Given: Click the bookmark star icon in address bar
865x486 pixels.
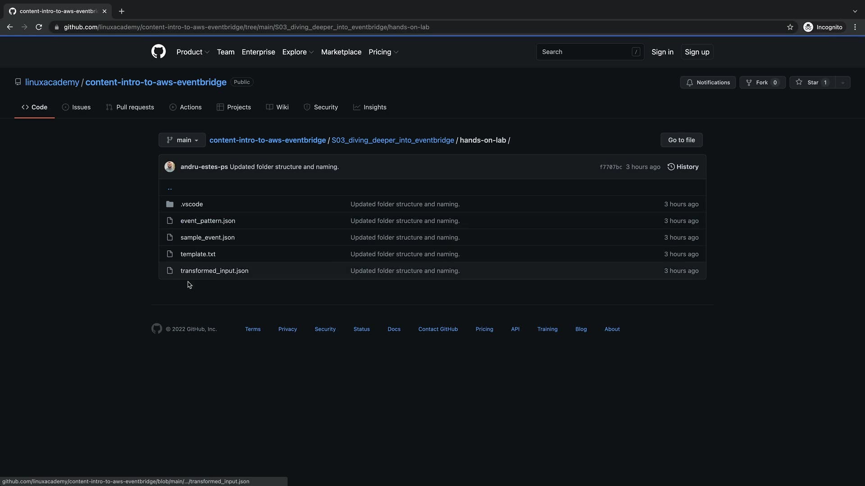Looking at the screenshot, I should [790, 27].
